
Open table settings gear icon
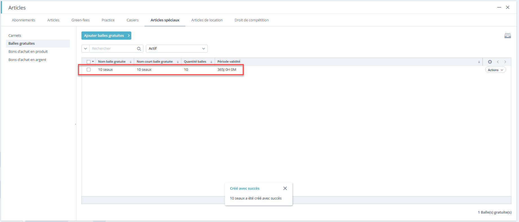pyautogui.click(x=490, y=62)
